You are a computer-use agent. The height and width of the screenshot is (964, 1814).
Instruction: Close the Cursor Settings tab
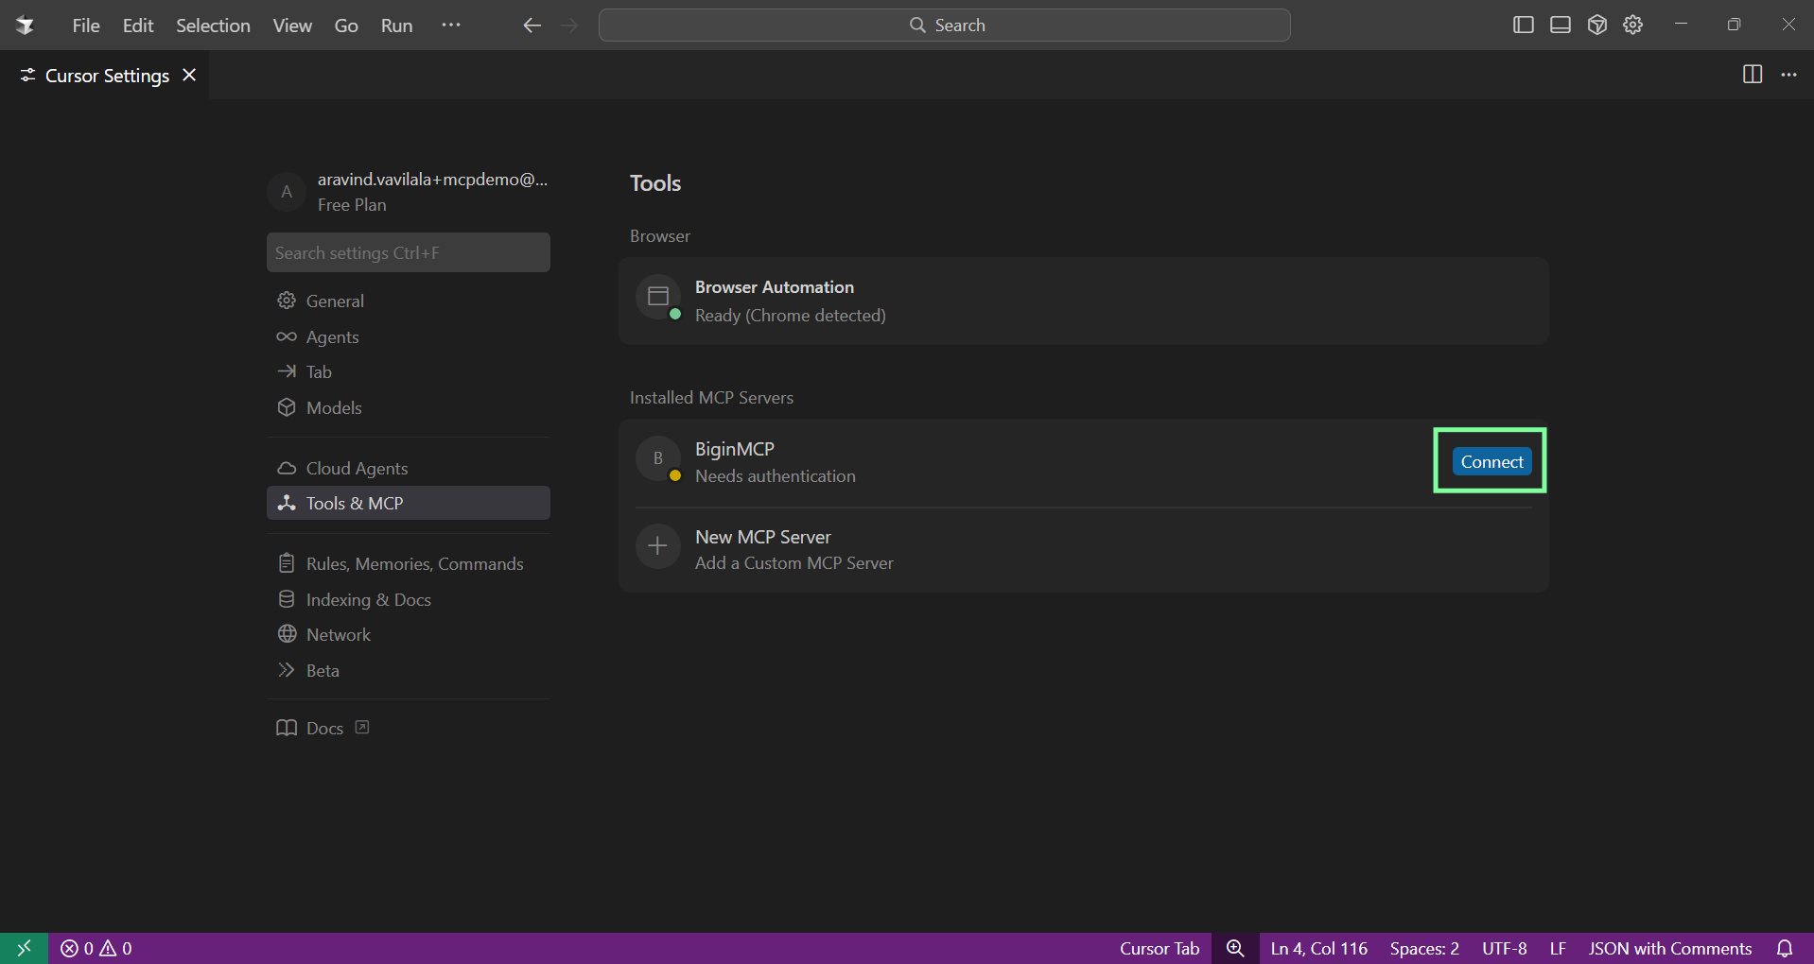(189, 75)
